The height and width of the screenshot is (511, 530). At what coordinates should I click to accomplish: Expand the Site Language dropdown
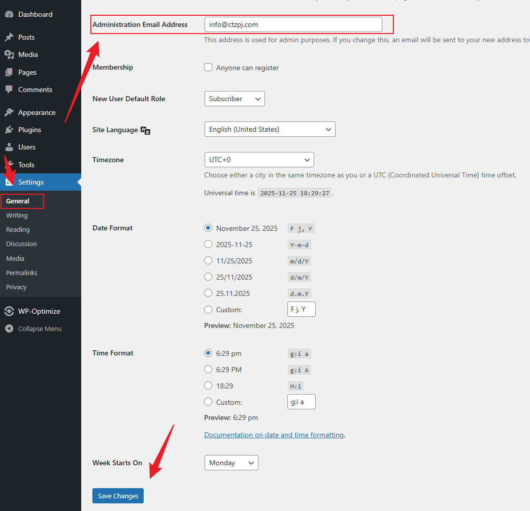[x=269, y=129]
